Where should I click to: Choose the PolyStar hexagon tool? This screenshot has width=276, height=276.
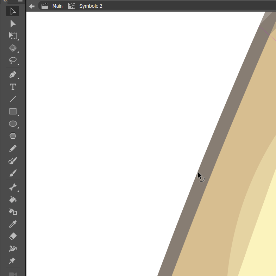(x=13, y=136)
